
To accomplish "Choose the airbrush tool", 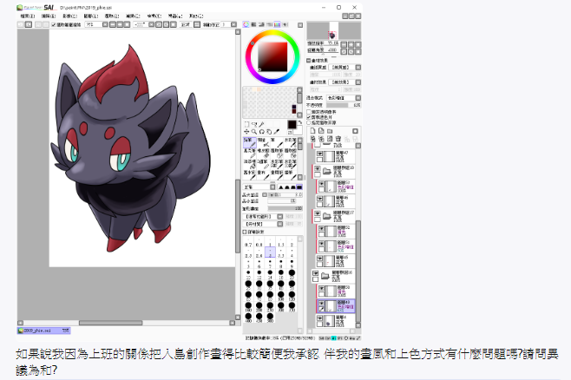I will click(263, 142).
